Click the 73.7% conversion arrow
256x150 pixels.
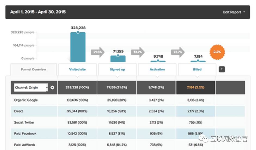177,52
